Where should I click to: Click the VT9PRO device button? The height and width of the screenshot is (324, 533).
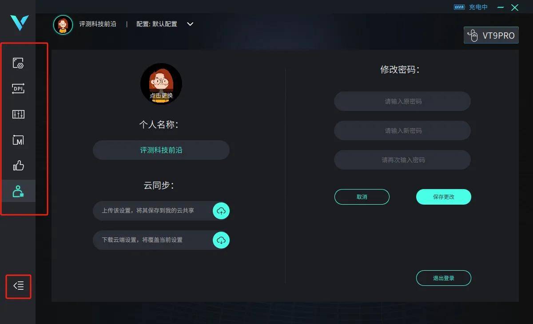tap(491, 35)
